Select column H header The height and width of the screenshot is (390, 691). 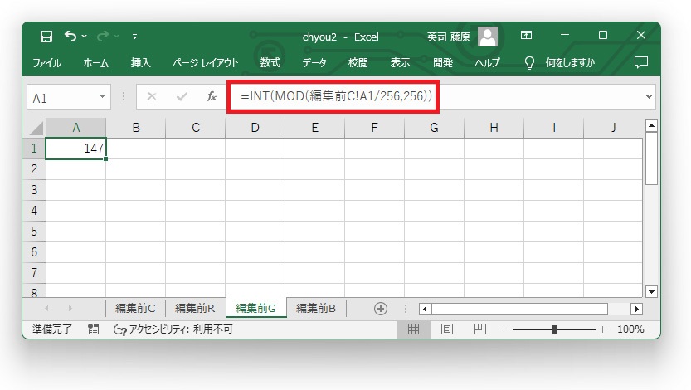tap(494, 128)
